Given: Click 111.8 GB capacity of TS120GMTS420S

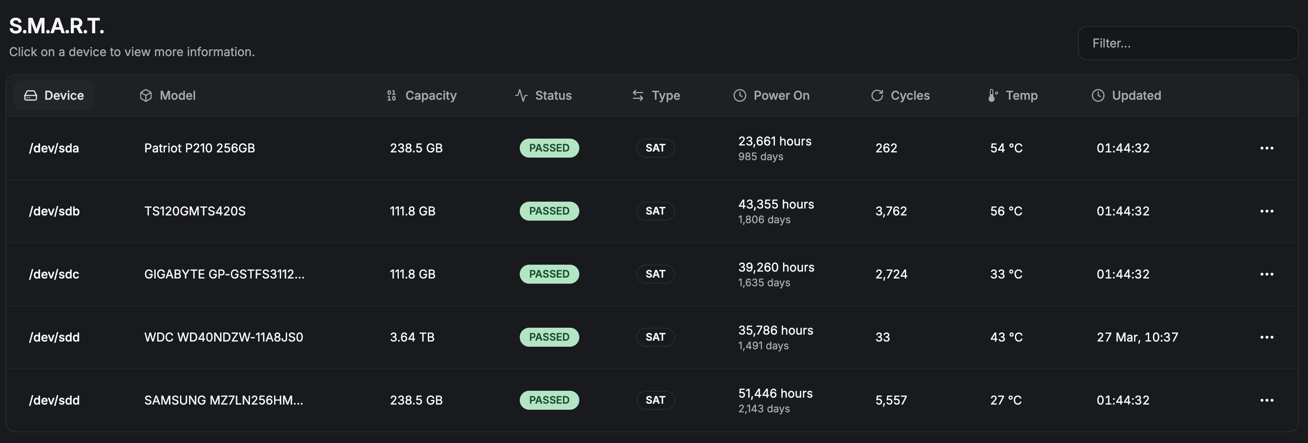Looking at the screenshot, I should (413, 211).
